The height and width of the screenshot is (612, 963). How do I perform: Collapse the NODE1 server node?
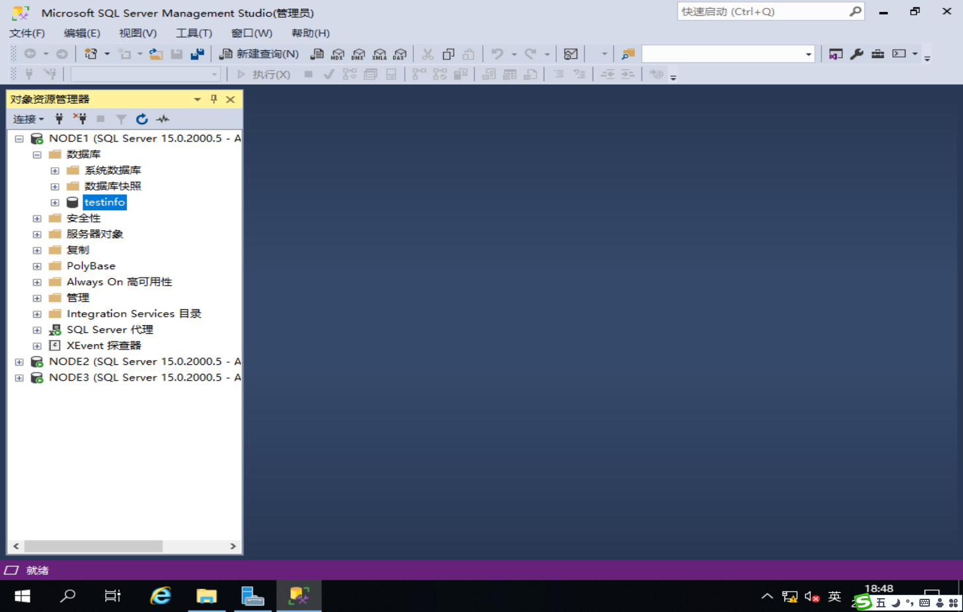(19, 139)
